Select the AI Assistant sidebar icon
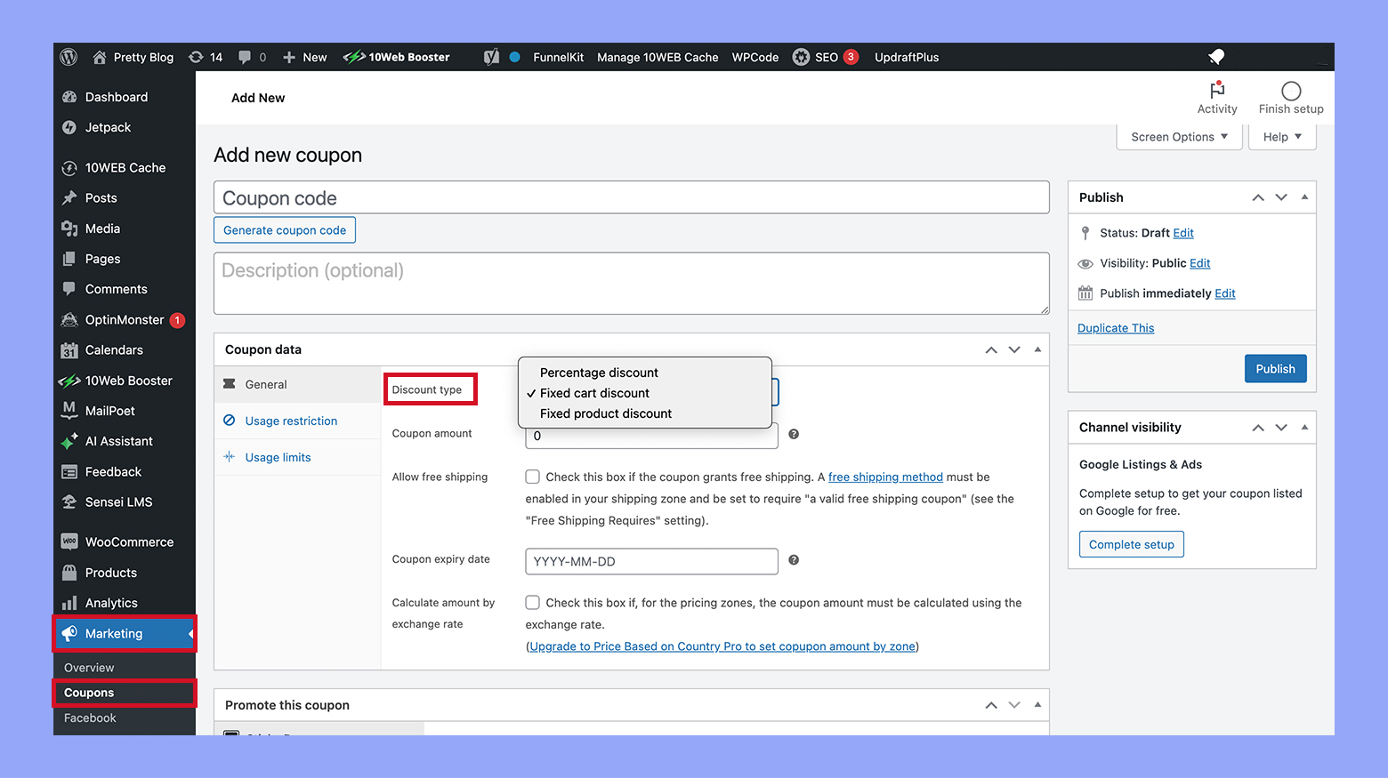1388x778 pixels. pyautogui.click(x=69, y=441)
